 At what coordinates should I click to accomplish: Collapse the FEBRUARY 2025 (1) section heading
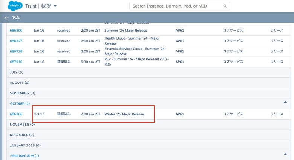coord(24,156)
